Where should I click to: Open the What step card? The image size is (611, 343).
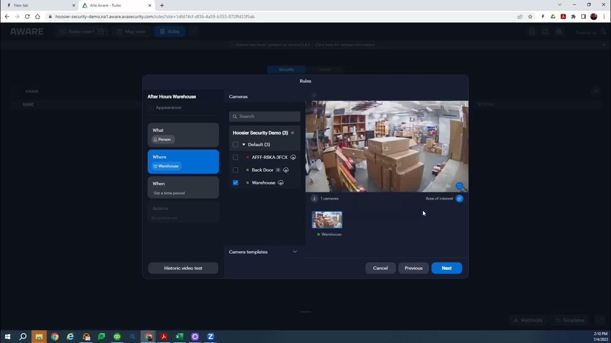(183, 135)
